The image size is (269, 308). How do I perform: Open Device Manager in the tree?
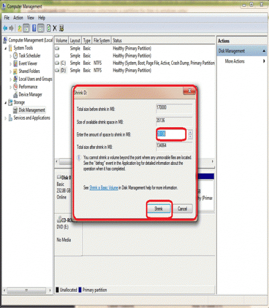coord(30,94)
